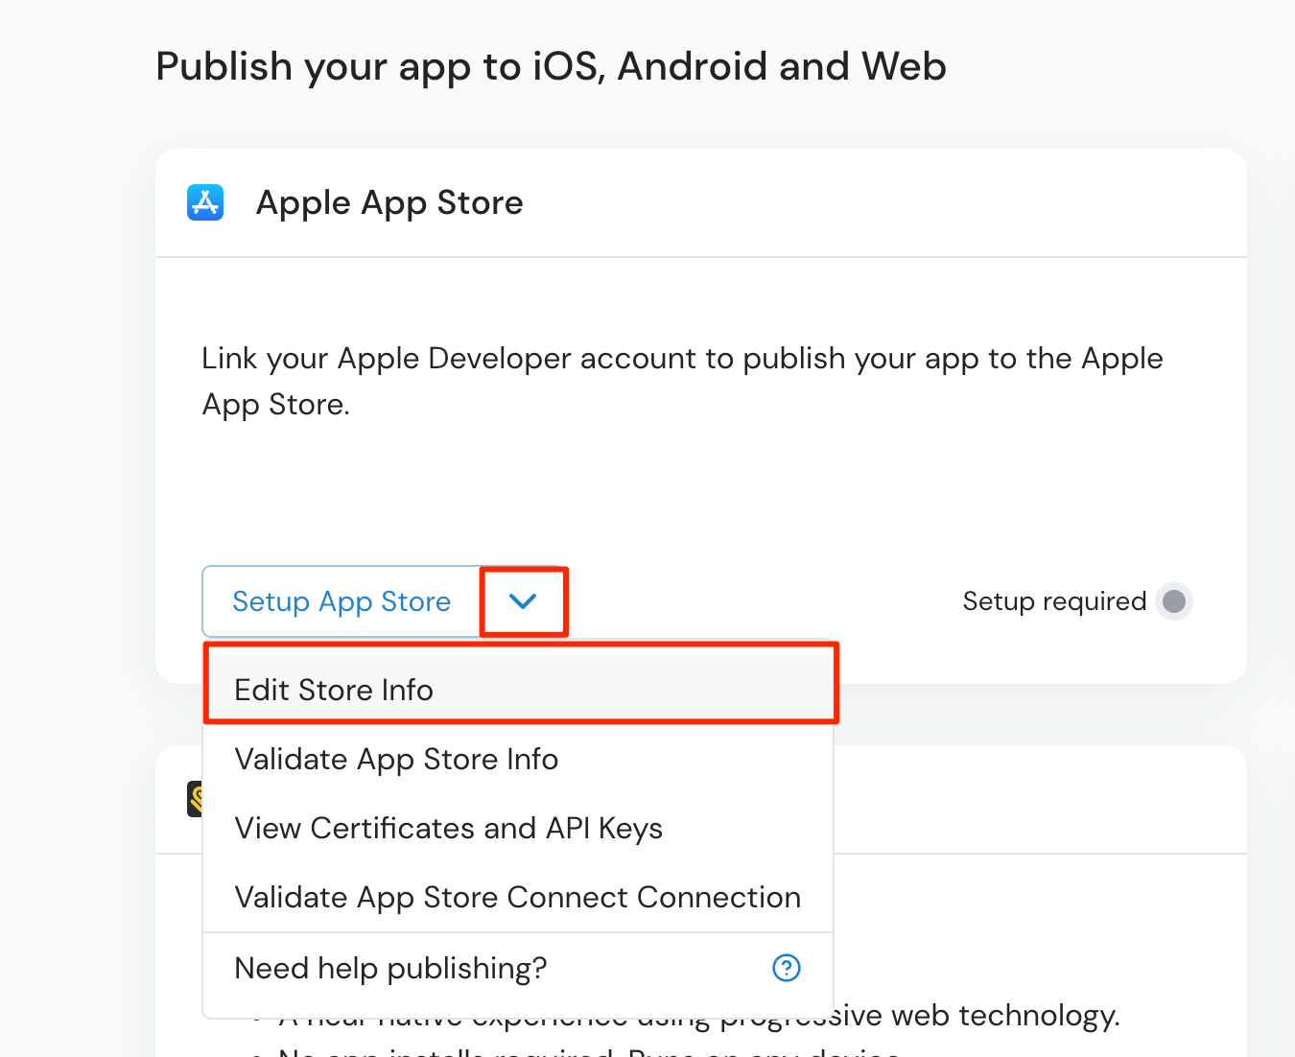Click the blue Apple App Store icon

[205, 202]
